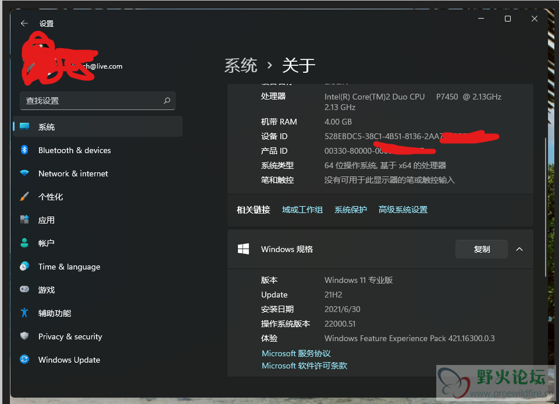
Task: Maximize the Settings window
Action: click(508, 19)
